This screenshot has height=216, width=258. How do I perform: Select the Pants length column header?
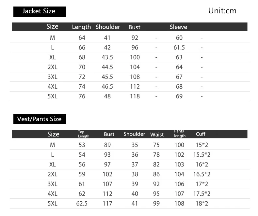180,134
